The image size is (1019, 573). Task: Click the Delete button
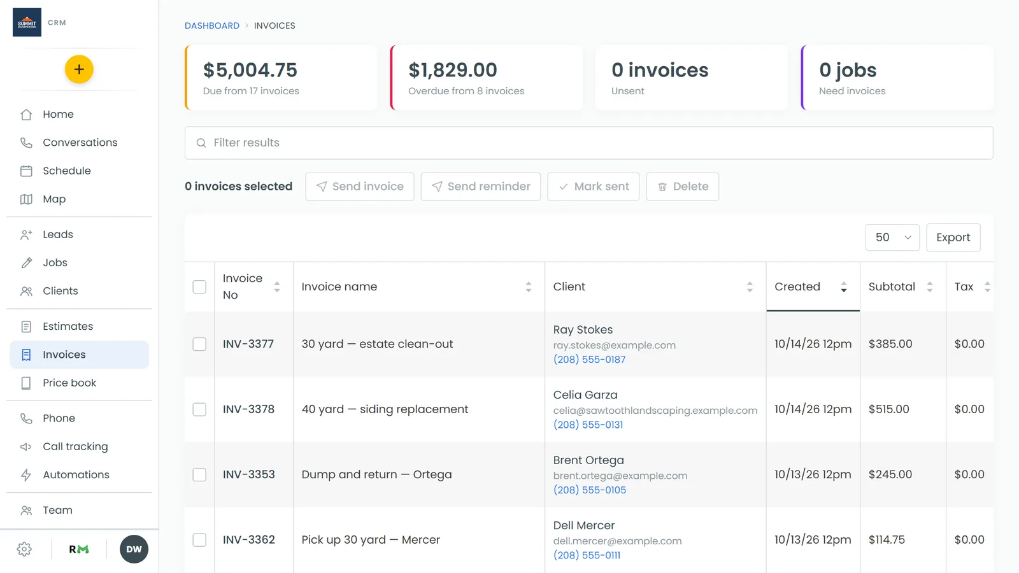coord(683,187)
